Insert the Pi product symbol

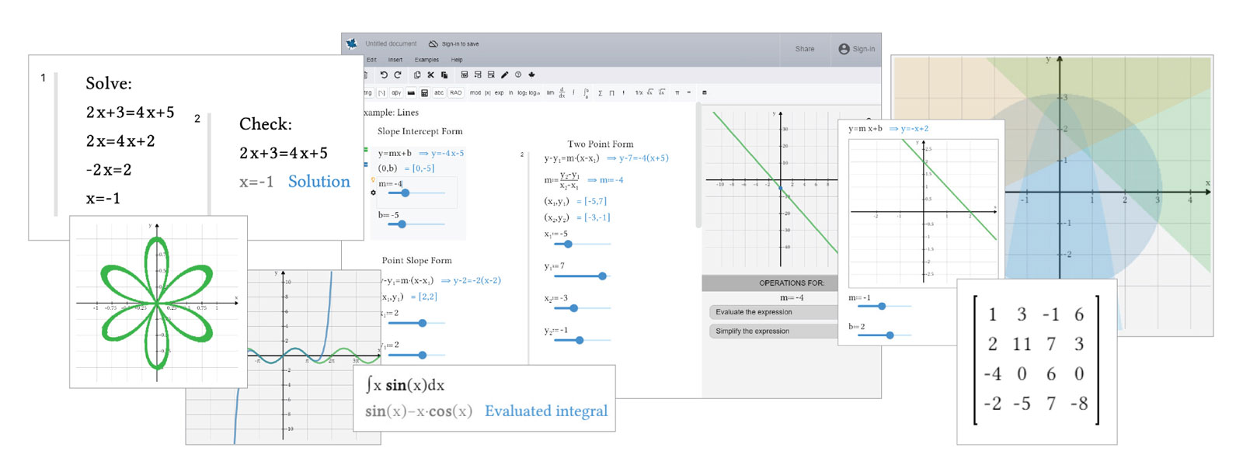pos(611,93)
